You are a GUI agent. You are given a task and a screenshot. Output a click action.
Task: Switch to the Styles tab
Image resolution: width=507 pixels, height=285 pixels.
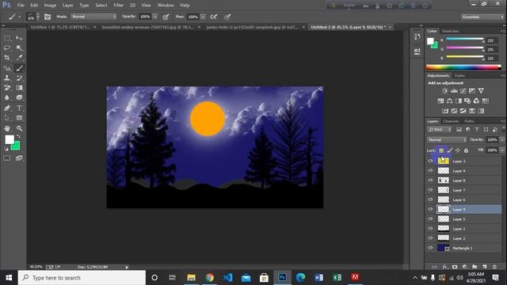(459, 76)
